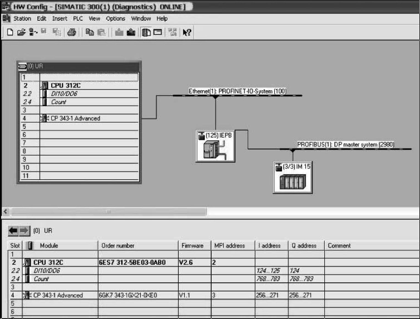Open the Help menu
This screenshot has width=420, height=319.
162,18
